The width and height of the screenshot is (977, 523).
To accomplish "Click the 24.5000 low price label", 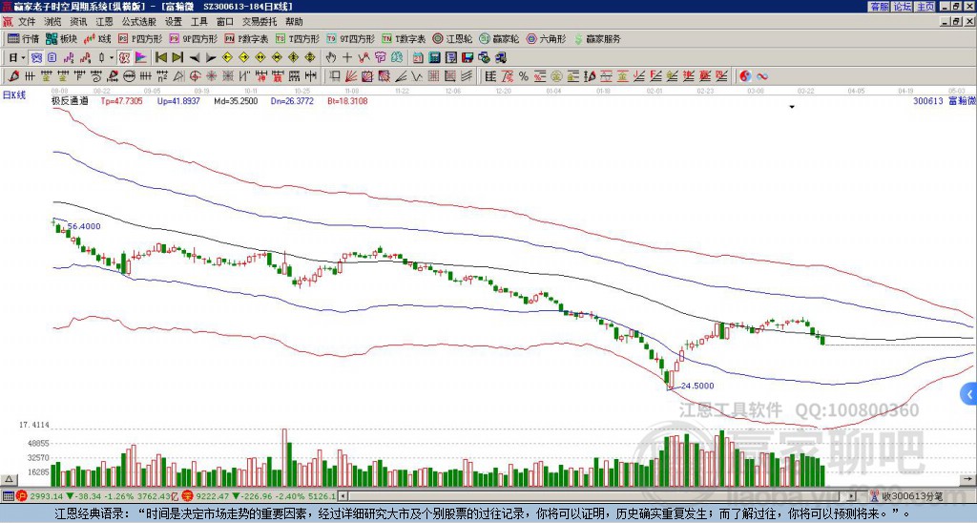I will 697,386.
